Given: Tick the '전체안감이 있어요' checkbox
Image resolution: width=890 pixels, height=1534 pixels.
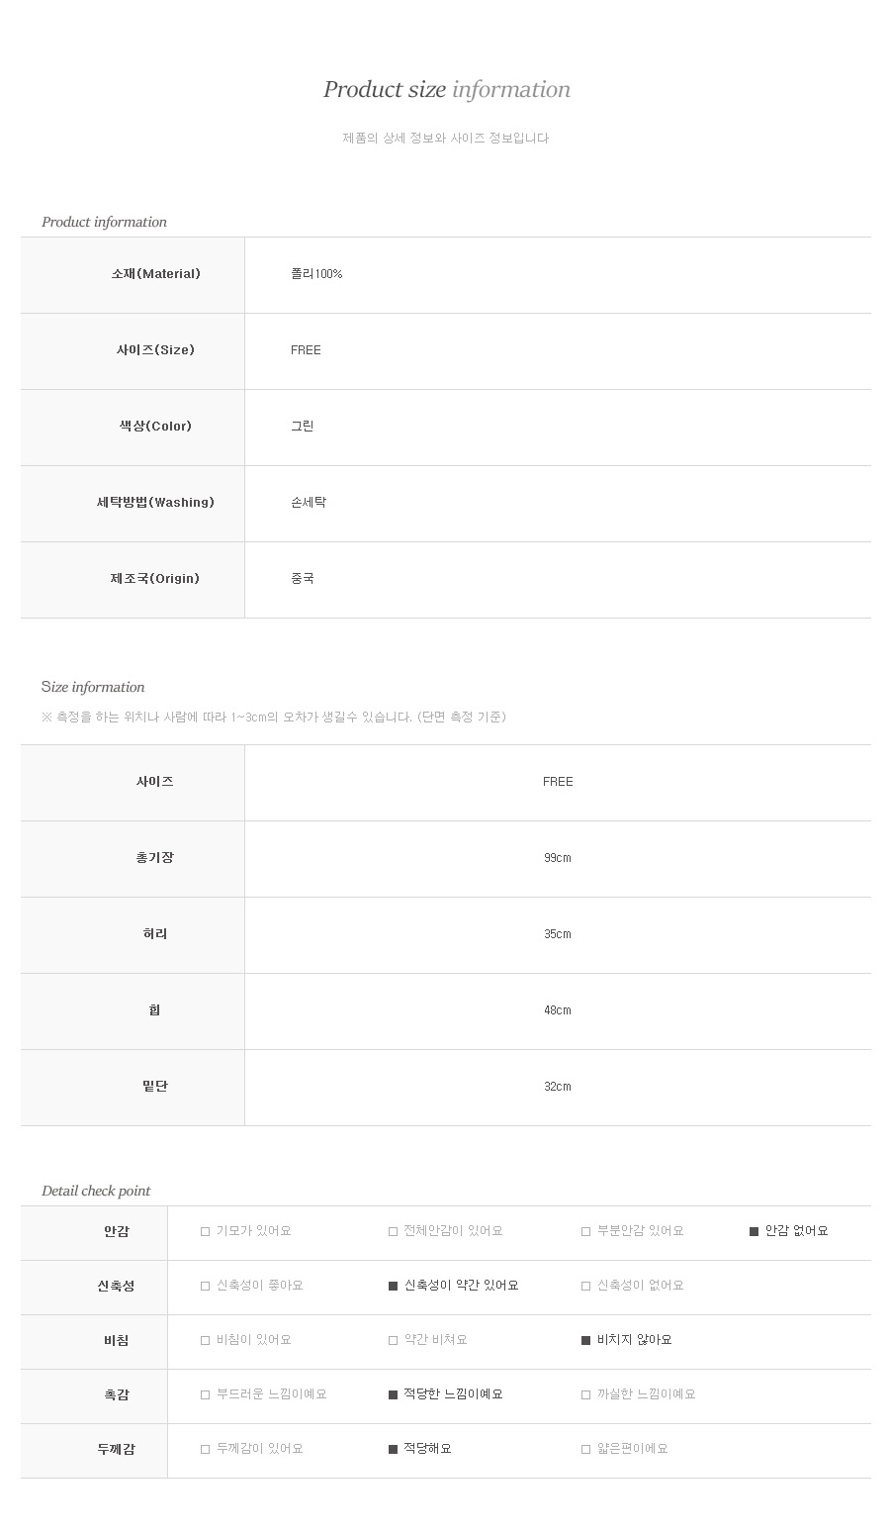Looking at the screenshot, I should [x=393, y=1232].
